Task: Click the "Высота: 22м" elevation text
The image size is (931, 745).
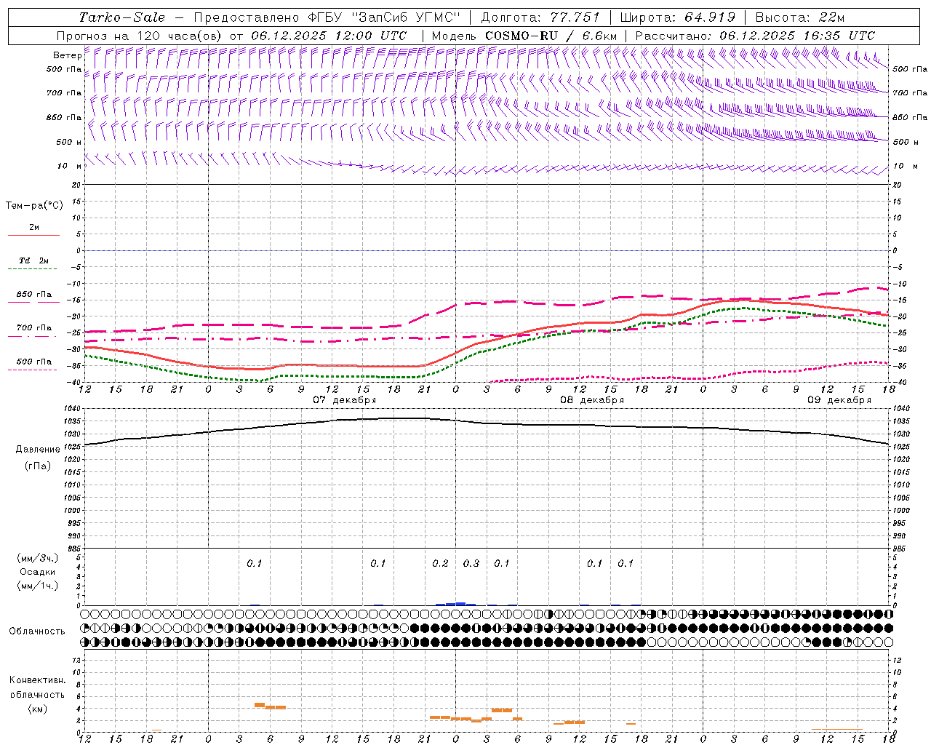Action: tap(800, 17)
